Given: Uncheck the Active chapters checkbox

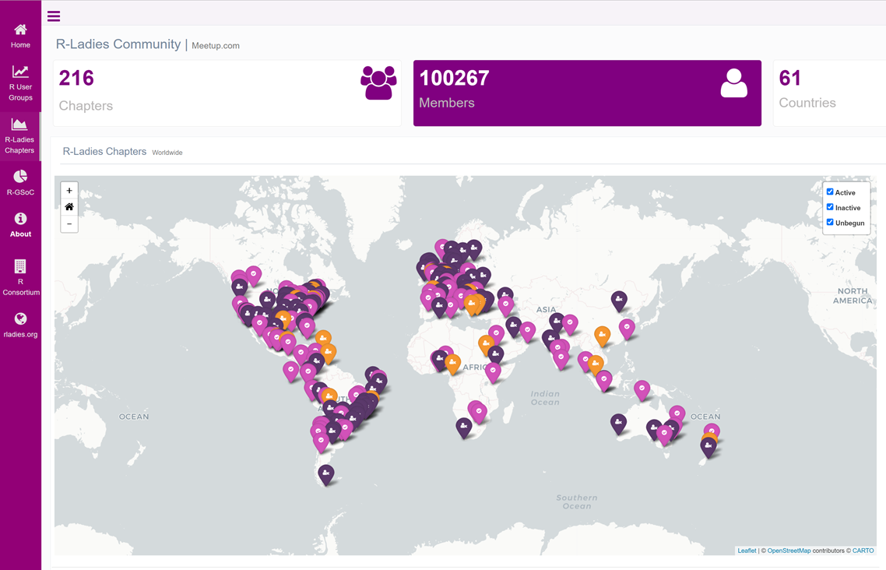Looking at the screenshot, I should [x=830, y=192].
